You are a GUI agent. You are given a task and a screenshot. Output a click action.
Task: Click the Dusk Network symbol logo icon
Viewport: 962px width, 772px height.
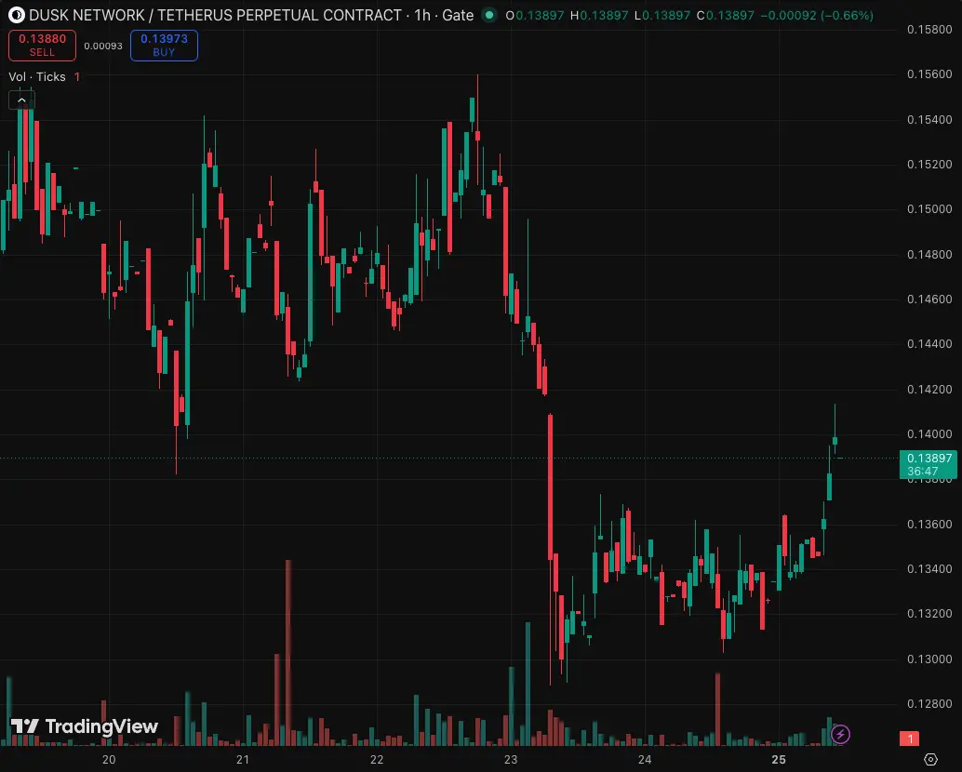click(16, 15)
